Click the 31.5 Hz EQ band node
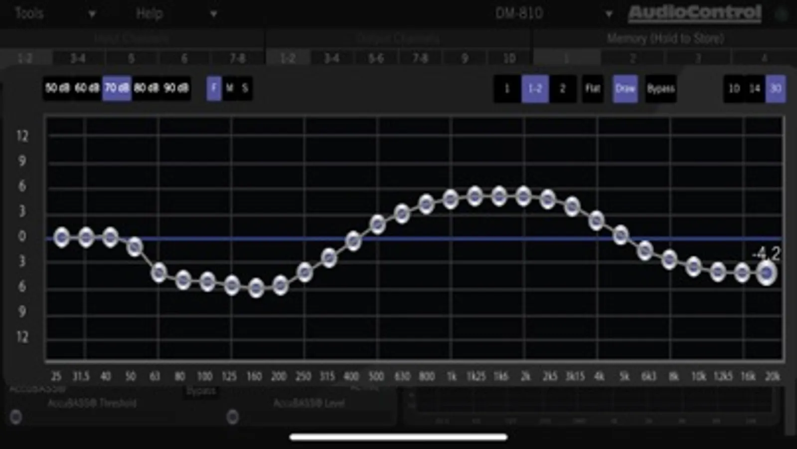The height and width of the screenshot is (449, 797). pyautogui.click(x=86, y=237)
